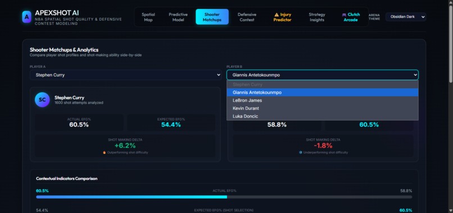Expand the Player A Stephen Curry dropdown
Viewport: 453px width, 213px height.
click(x=126, y=75)
